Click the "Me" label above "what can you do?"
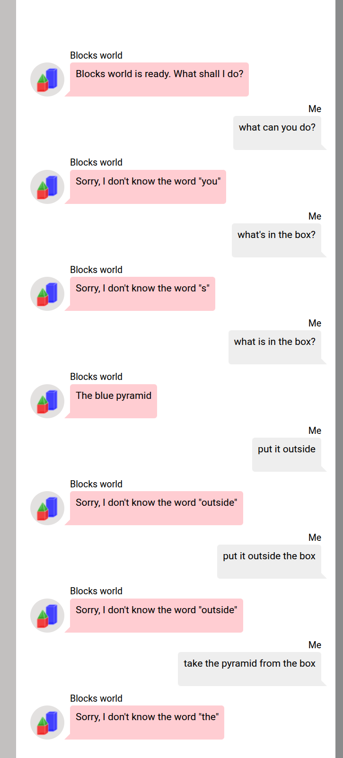This screenshot has height=758, width=343. pyautogui.click(x=315, y=109)
